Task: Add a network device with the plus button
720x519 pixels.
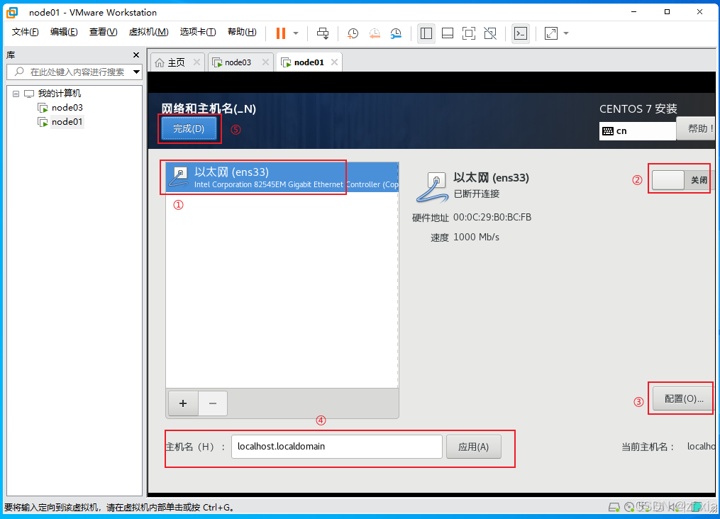Action: [x=183, y=403]
